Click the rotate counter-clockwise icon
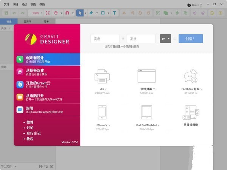 140,13
